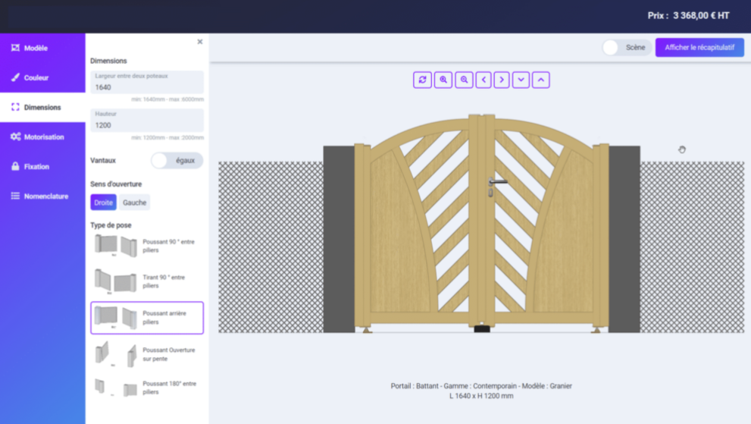Edit the Largeur entre deux poteaux field
Image resolution: width=751 pixels, height=424 pixels.
147,83
